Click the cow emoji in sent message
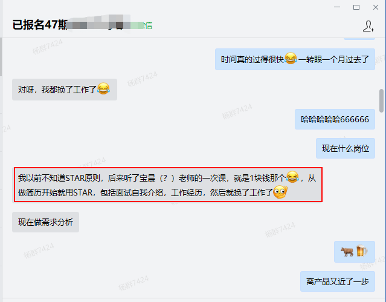This screenshot has width=386, height=302. [x=347, y=252]
